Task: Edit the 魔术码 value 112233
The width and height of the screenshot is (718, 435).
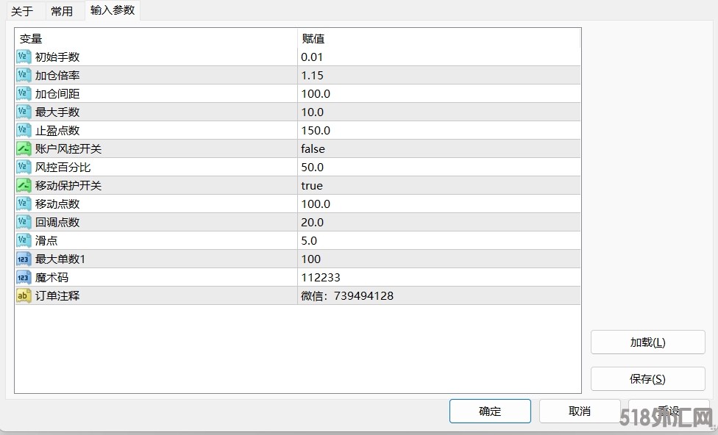Action: (321, 278)
